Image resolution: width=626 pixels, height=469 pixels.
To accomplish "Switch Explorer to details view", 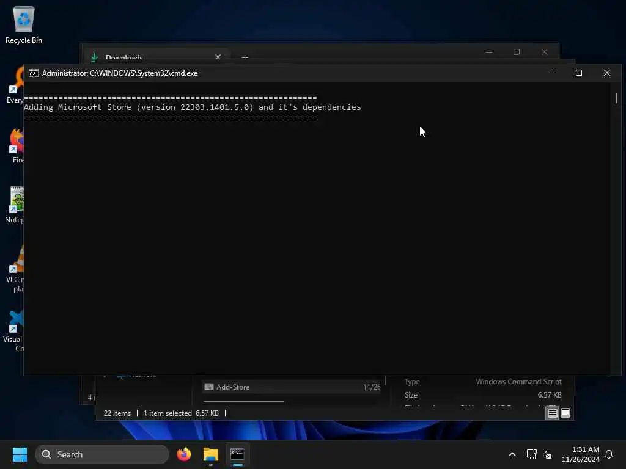I will point(552,413).
